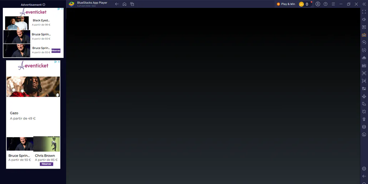
Task: Open BlueStacks settings gear
Action: (364, 169)
